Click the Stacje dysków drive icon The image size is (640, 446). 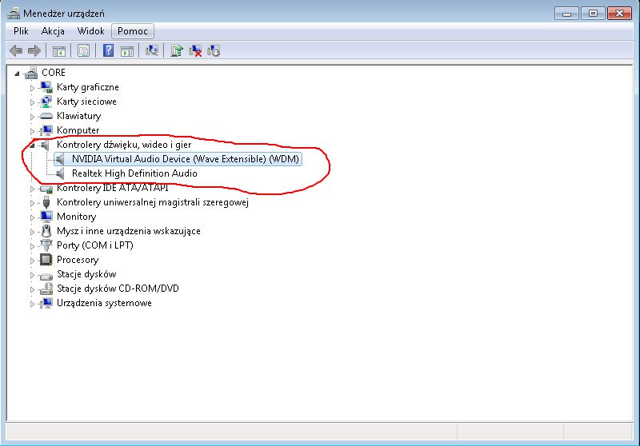click(46, 276)
